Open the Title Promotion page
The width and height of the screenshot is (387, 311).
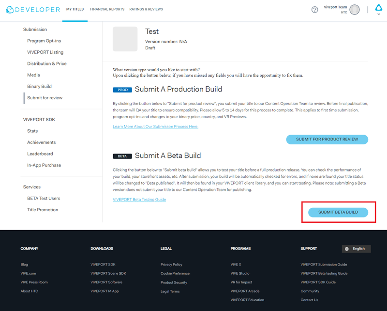click(x=43, y=210)
